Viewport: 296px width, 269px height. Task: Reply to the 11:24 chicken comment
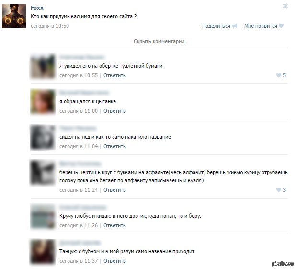pos(114,190)
